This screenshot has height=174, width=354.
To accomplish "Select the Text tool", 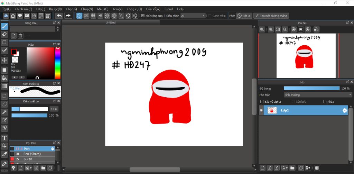I will click(4, 138).
